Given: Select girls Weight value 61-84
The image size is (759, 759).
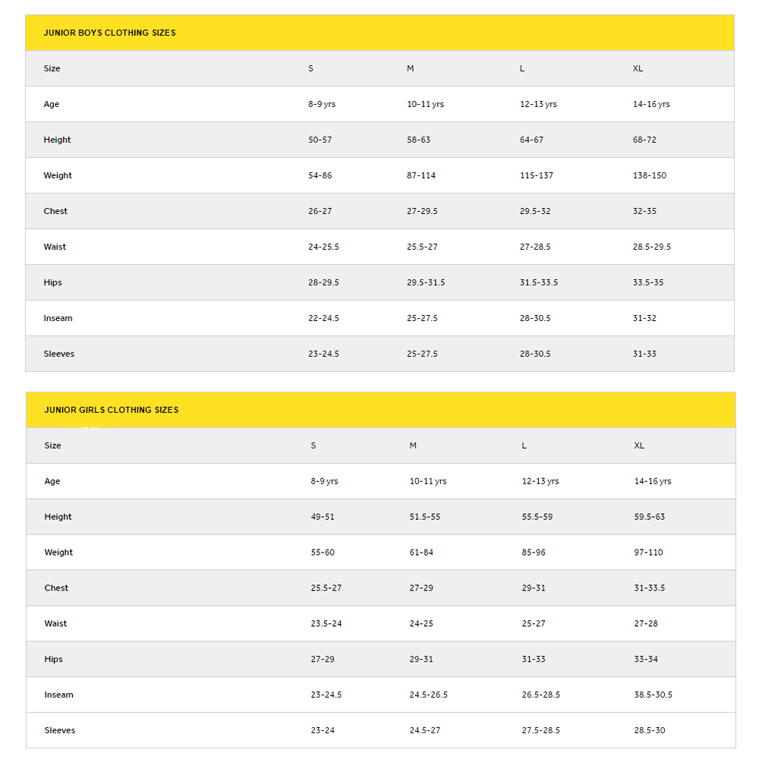Looking at the screenshot, I should click(x=421, y=553).
